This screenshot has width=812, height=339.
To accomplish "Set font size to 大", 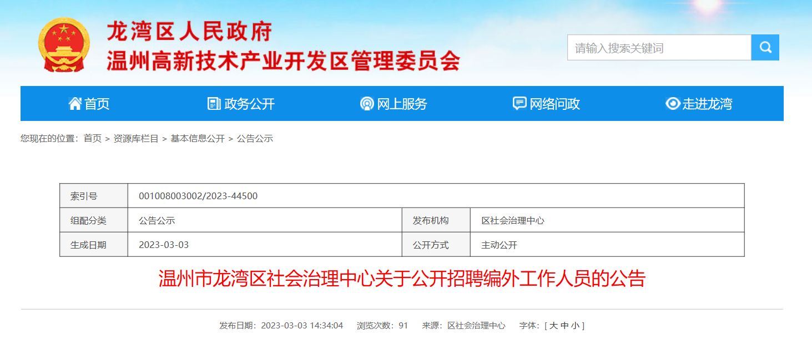I will [553, 326].
